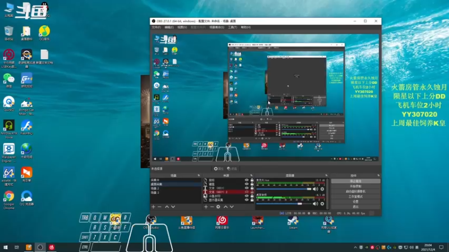The height and width of the screenshot is (252, 449).
Task: Open the 帮助(H) menu
Action: (245, 27)
